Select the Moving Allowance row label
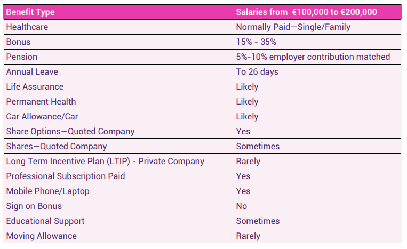The height and width of the screenshot is (249, 407). point(42,236)
